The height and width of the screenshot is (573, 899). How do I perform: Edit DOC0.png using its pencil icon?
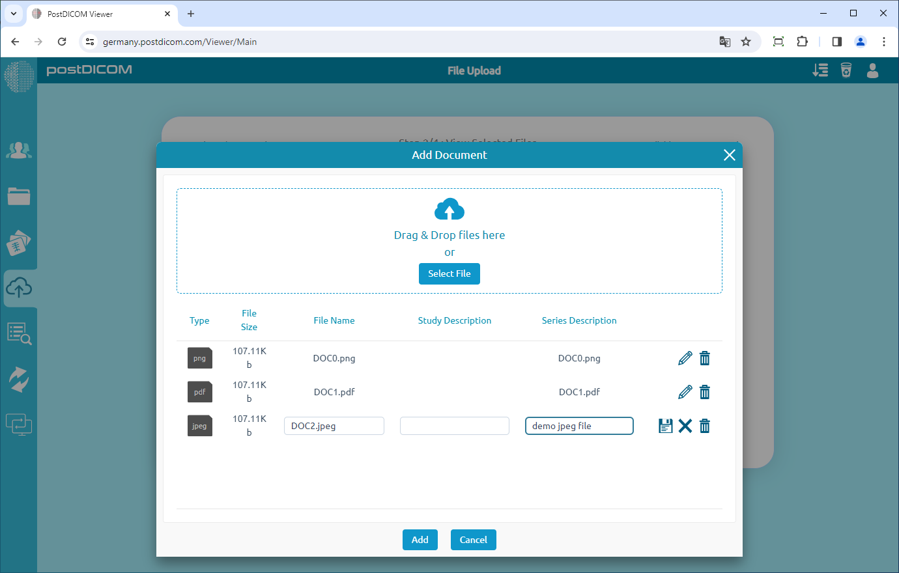pos(685,357)
